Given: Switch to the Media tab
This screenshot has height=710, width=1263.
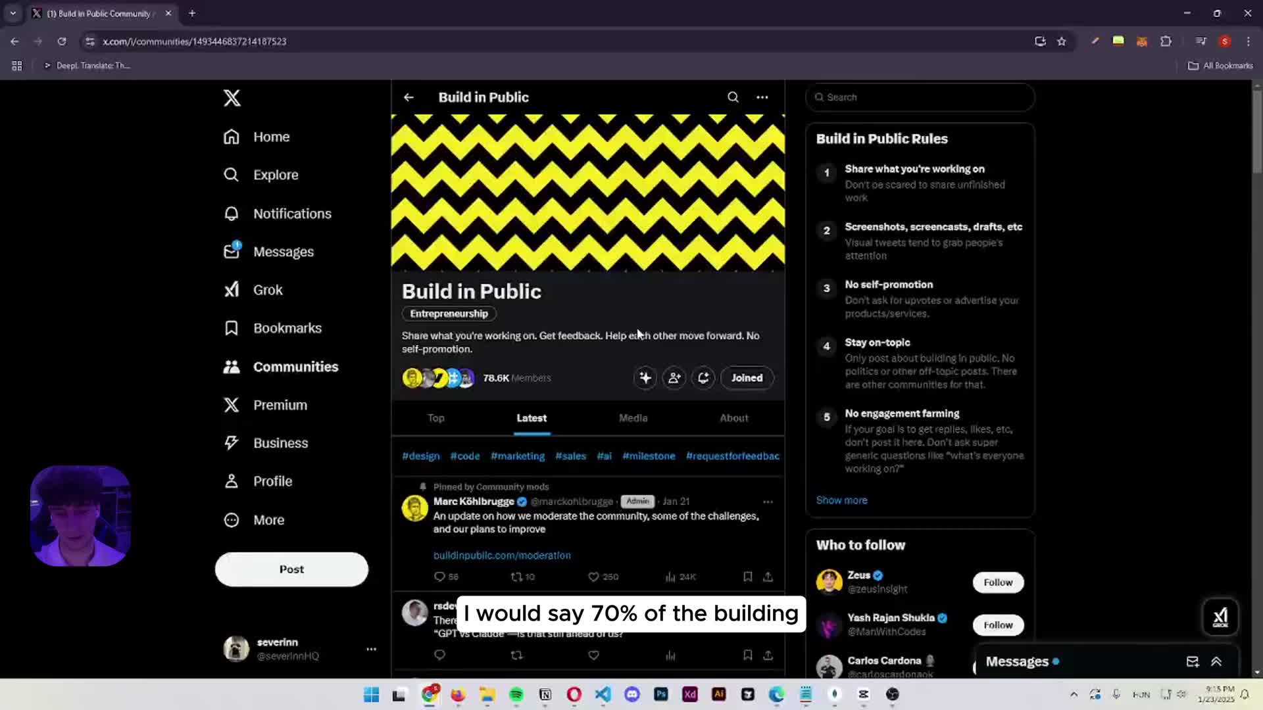Looking at the screenshot, I should click(633, 418).
